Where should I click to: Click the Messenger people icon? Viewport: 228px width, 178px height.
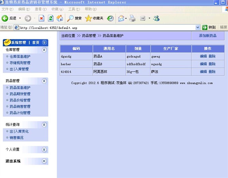point(156,18)
